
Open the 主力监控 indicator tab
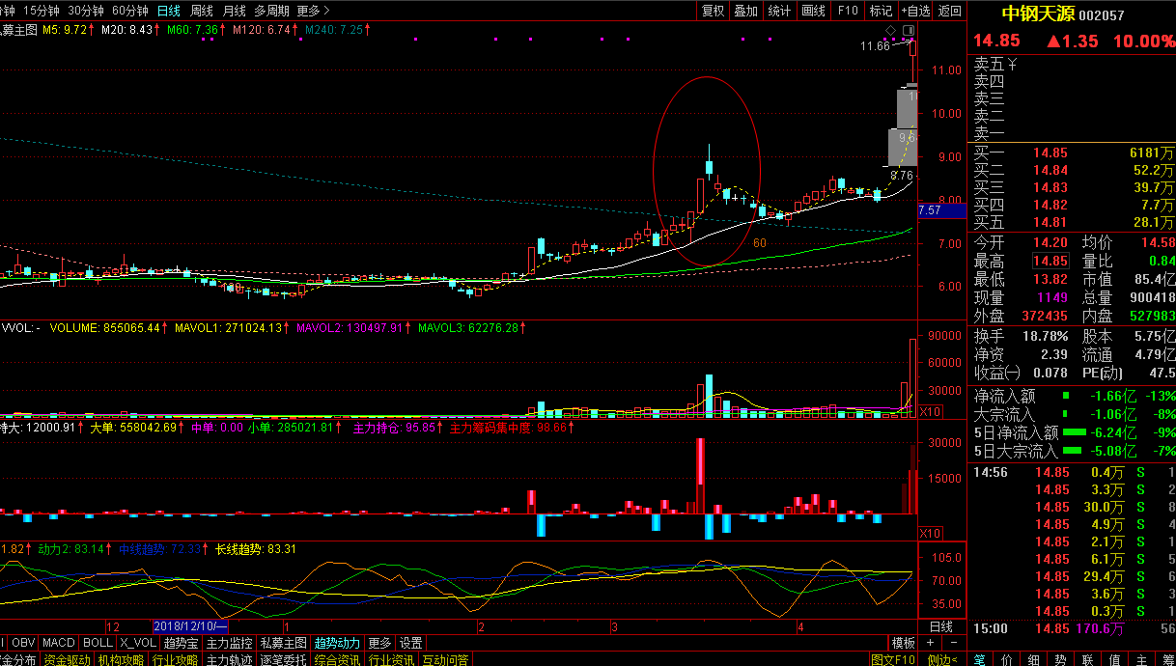click(230, 643)
